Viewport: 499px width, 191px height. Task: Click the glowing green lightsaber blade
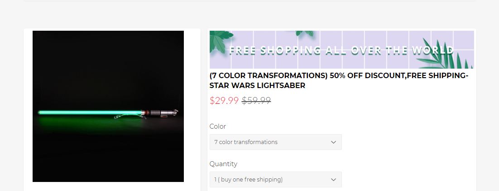[x=90, y=112]
